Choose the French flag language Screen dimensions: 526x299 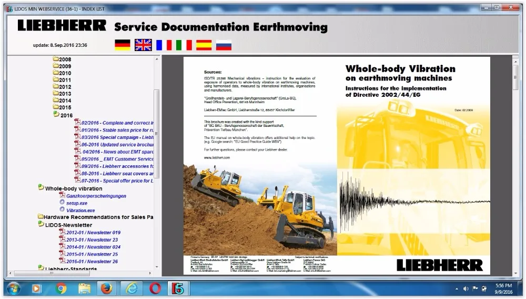coord(164,45)
